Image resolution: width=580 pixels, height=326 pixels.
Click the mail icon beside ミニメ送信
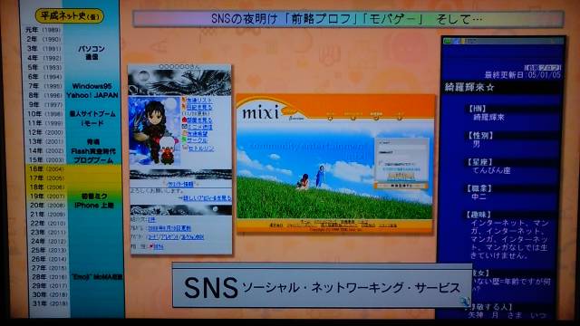click(184, 127)
